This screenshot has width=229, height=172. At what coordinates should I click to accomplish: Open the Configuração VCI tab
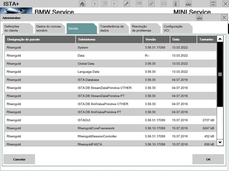pos(177,28)
